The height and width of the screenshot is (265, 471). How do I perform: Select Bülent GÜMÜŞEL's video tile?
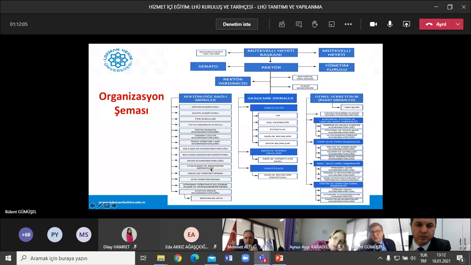click(x=378, y=235)
